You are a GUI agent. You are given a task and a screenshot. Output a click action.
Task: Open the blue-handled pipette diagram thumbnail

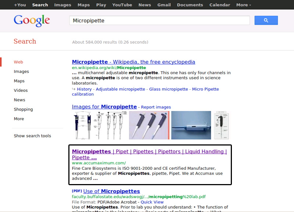[x=82, y=125]
